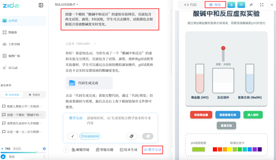Click the points progress bar
The image size is (276, 160).
click(x=23, y=152)
